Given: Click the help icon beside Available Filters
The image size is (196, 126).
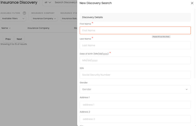Looking at the screenshot, I should [25, 13].
